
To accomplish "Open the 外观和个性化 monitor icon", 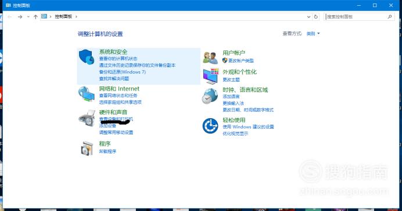I will tap(211, 76).
